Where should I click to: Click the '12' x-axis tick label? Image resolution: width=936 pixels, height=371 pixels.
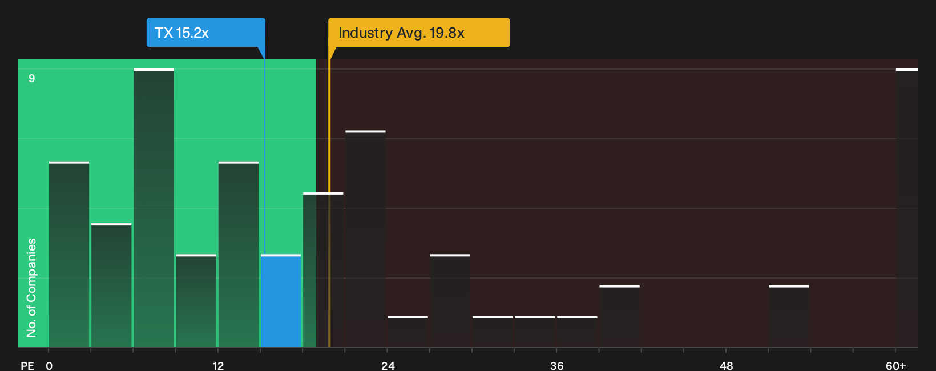coord(218,366)
